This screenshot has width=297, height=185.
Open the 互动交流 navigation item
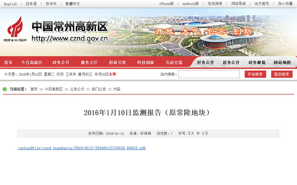pyautogui.click(x=174, y=62)
